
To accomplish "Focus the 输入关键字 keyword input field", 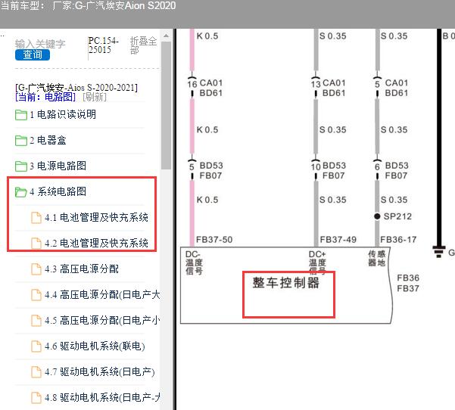I will [x=40, y=44].
